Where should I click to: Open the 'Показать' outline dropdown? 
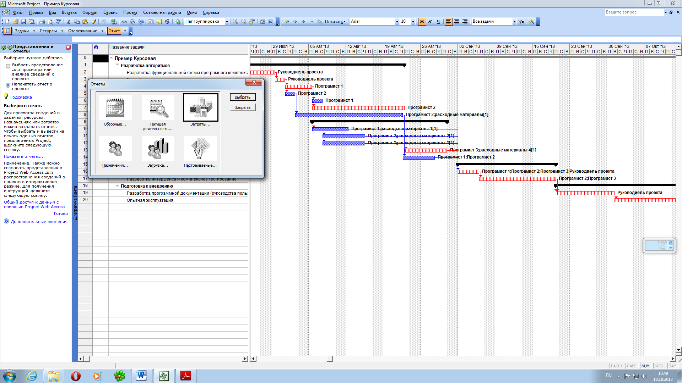[335, 22]
